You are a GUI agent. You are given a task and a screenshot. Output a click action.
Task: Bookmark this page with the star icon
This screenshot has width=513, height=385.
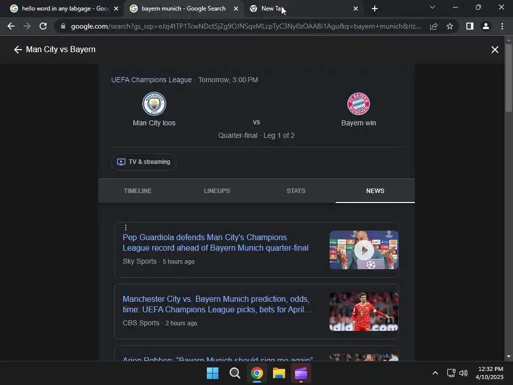pyautogui.click(x=450, y=26)
